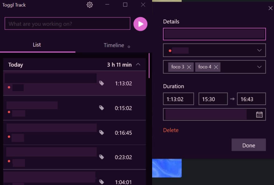
Task: Edit the 16:43 end time field
Action: 251,99
